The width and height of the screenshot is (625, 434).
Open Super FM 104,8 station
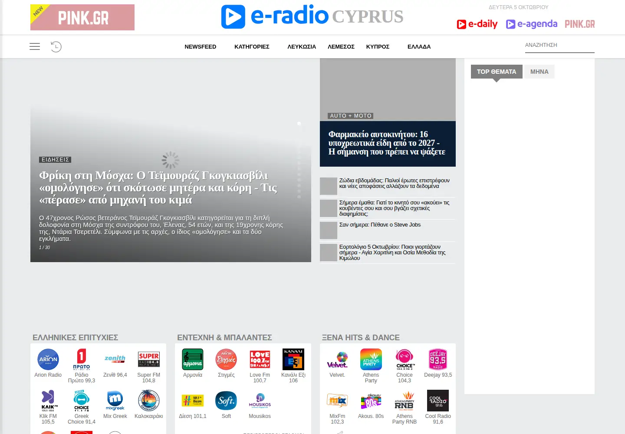tap(149, 366)
